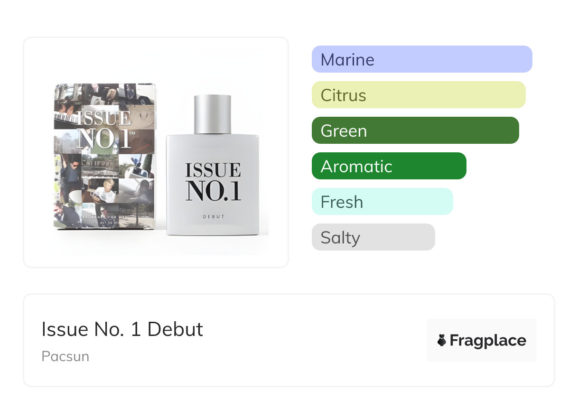Viewport: 578px width, 410px height.
Task: Click the Pacsun brand name
Action: click(65, 356)
